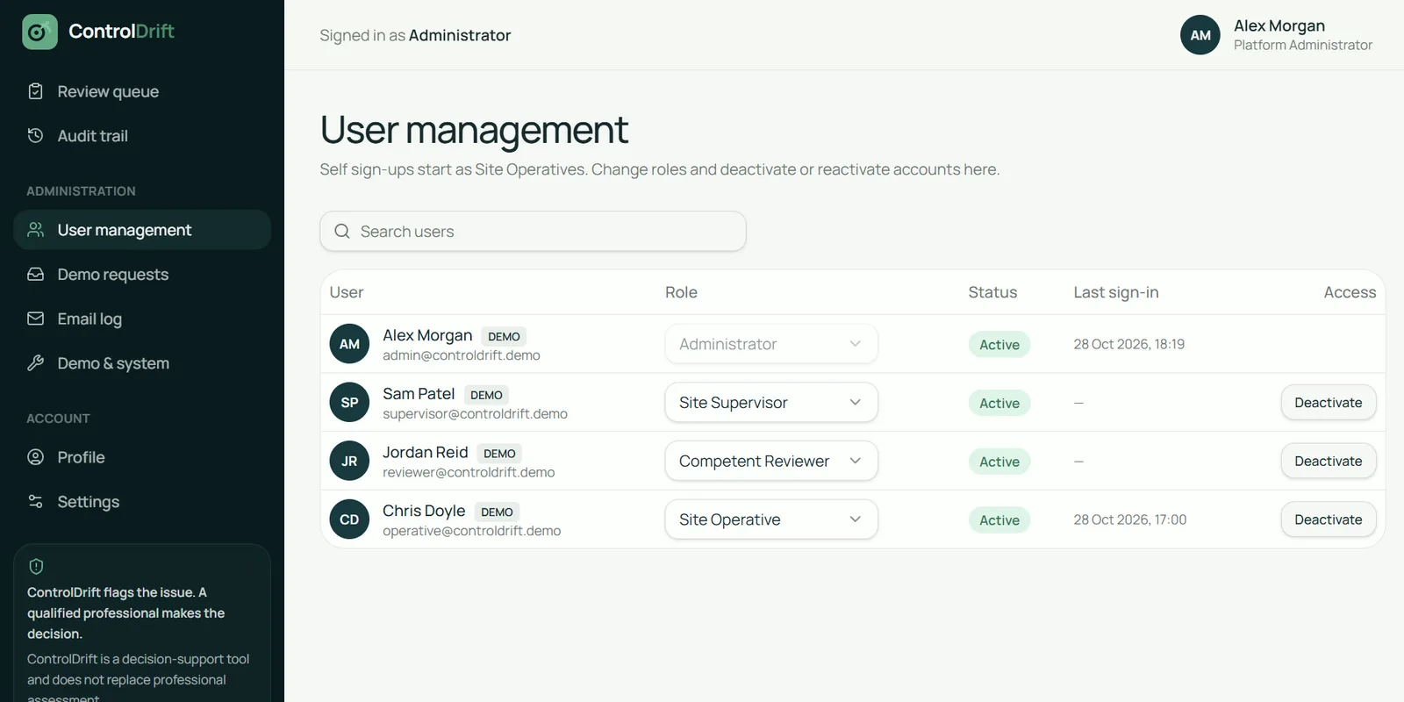Click the Demo requests inbox icon
Screen dimensions: 1404x702
36,274
